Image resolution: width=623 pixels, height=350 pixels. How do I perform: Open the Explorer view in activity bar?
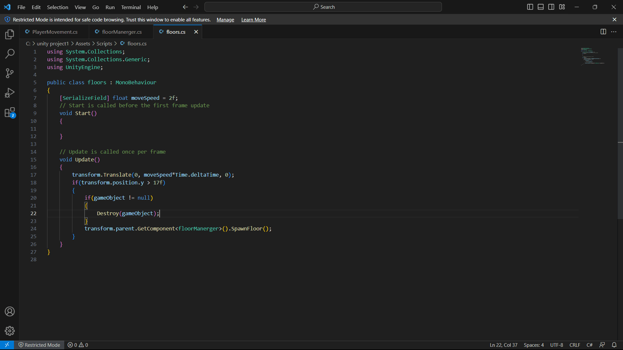(10, 34)
